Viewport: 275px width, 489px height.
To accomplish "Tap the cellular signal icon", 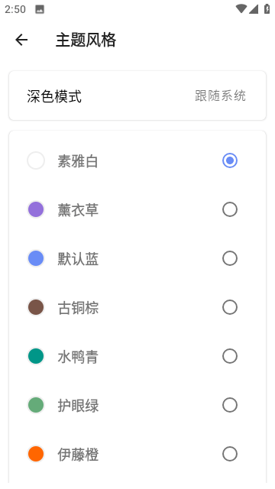I will coord(254,9).
